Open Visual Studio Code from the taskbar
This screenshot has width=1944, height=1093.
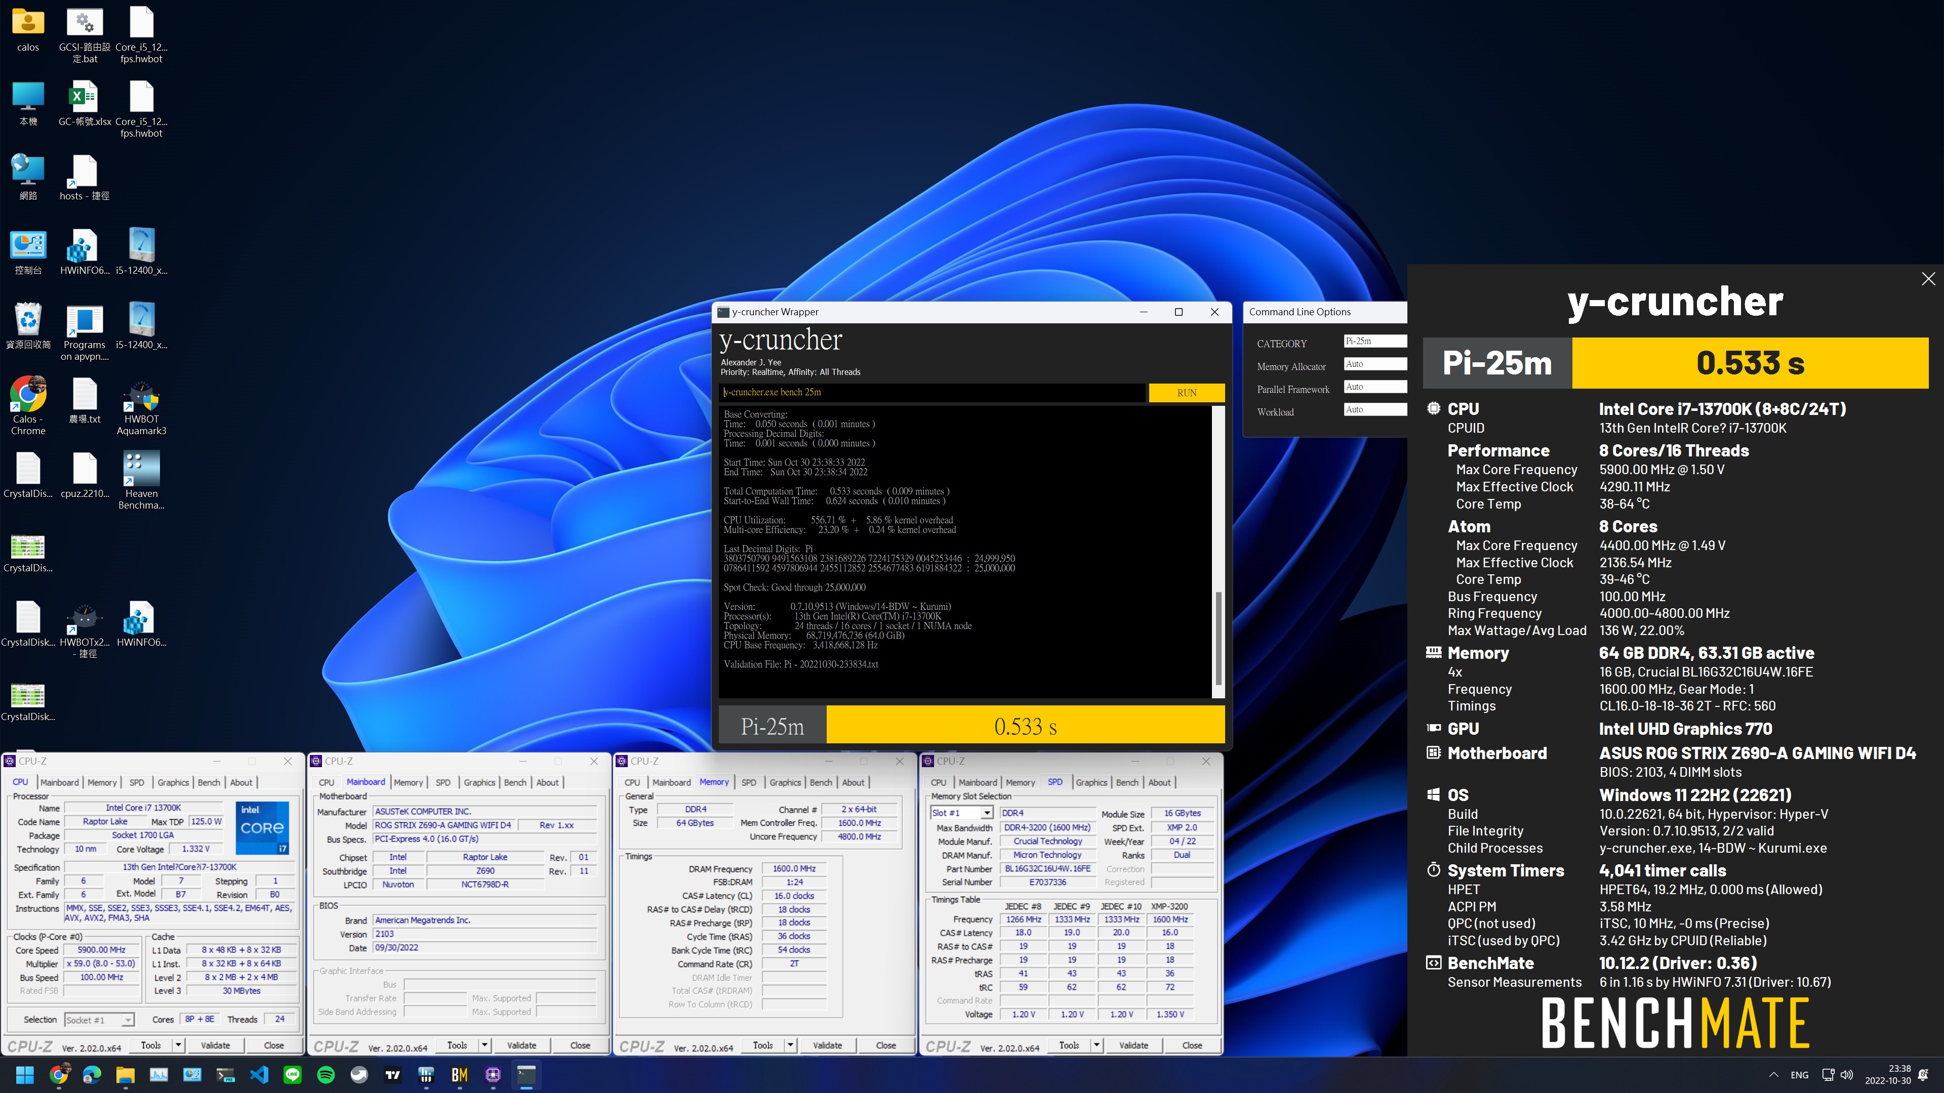click(259, 1075)
